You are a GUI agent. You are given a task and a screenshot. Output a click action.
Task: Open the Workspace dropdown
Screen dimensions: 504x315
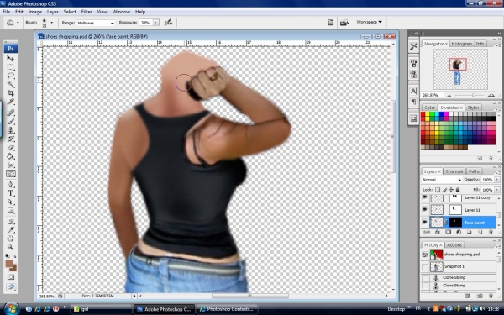(369, 22)
